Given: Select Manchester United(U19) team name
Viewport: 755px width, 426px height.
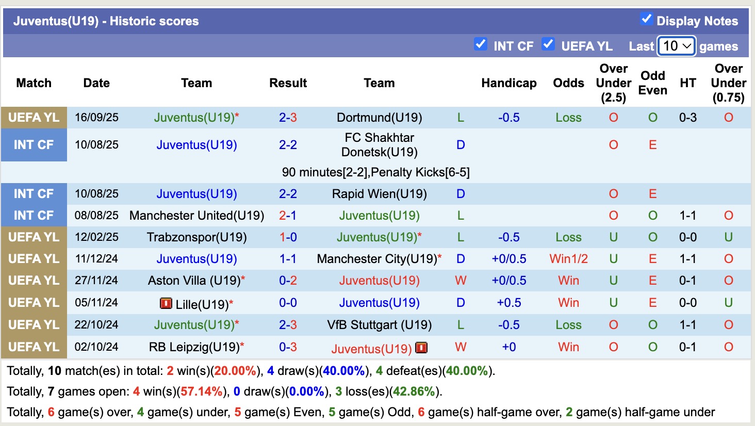Looking at the screenshot, I should click(x=196, y=216).
